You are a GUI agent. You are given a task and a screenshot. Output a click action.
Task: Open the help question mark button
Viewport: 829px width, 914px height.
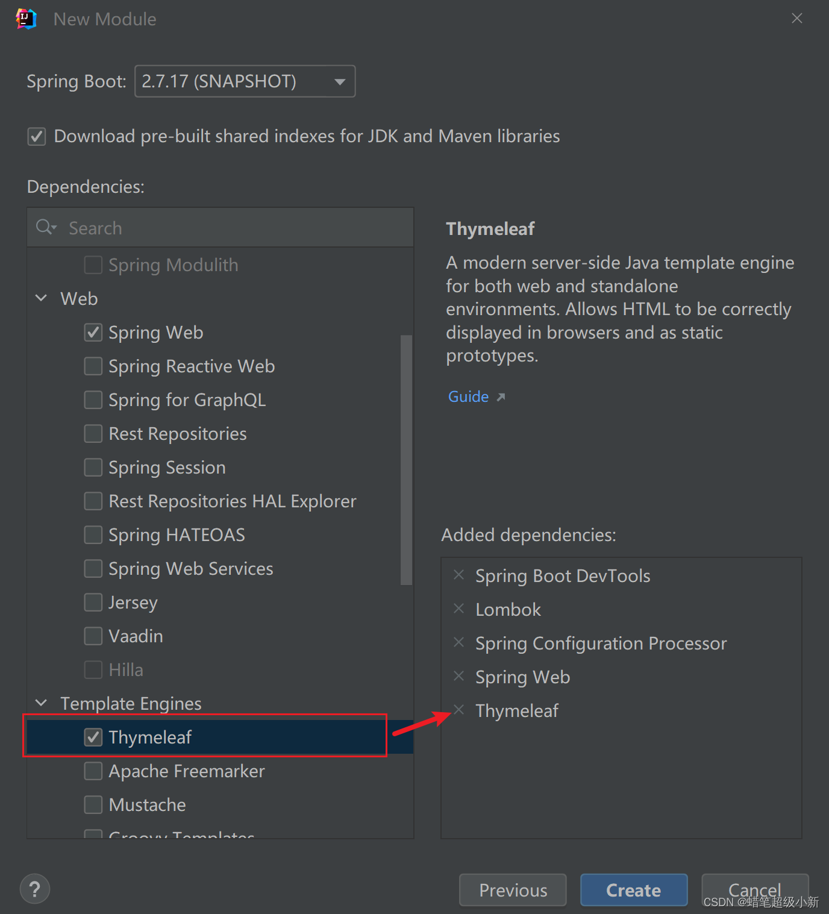pos(35,889)
